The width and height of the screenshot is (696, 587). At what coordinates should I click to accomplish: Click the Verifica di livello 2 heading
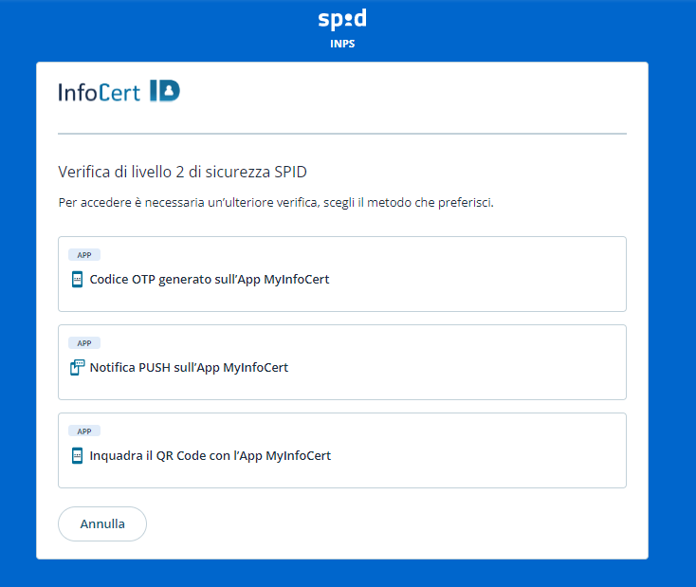click(x=182, y=172)
